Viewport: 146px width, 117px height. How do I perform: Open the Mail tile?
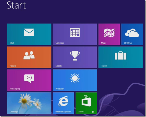pyautogui.click(x=29, y=34)
